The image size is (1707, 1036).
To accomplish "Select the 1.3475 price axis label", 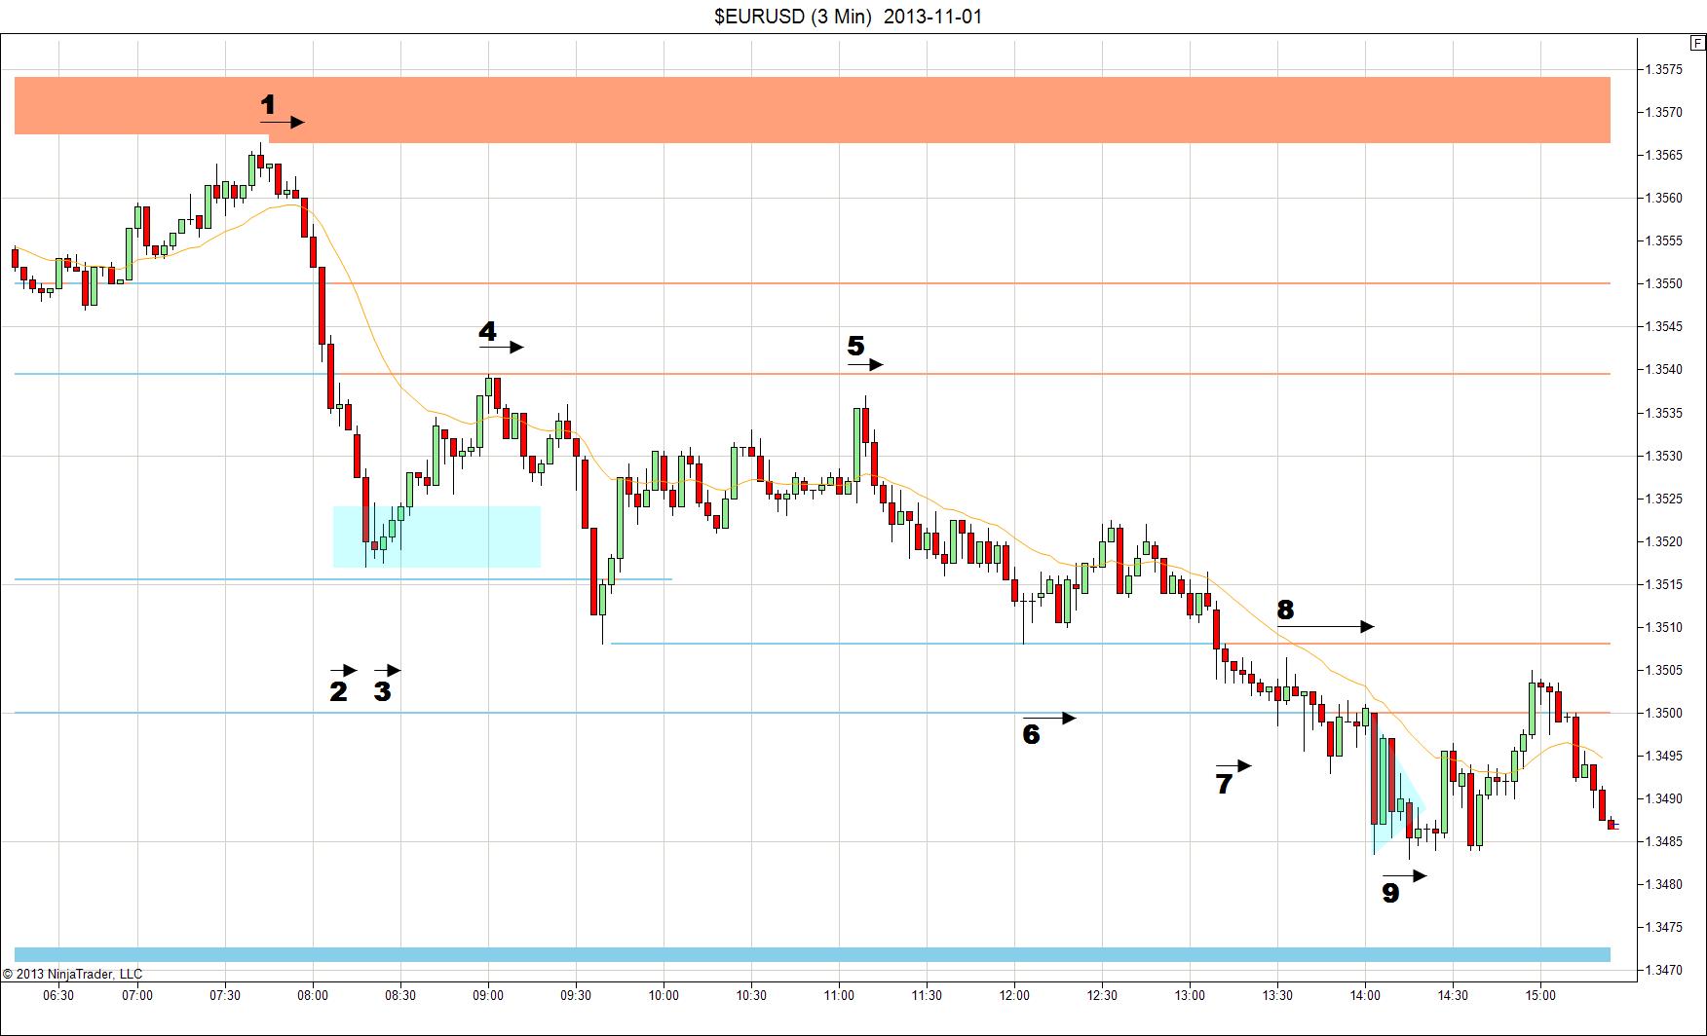I will (x=1664, y=927).
